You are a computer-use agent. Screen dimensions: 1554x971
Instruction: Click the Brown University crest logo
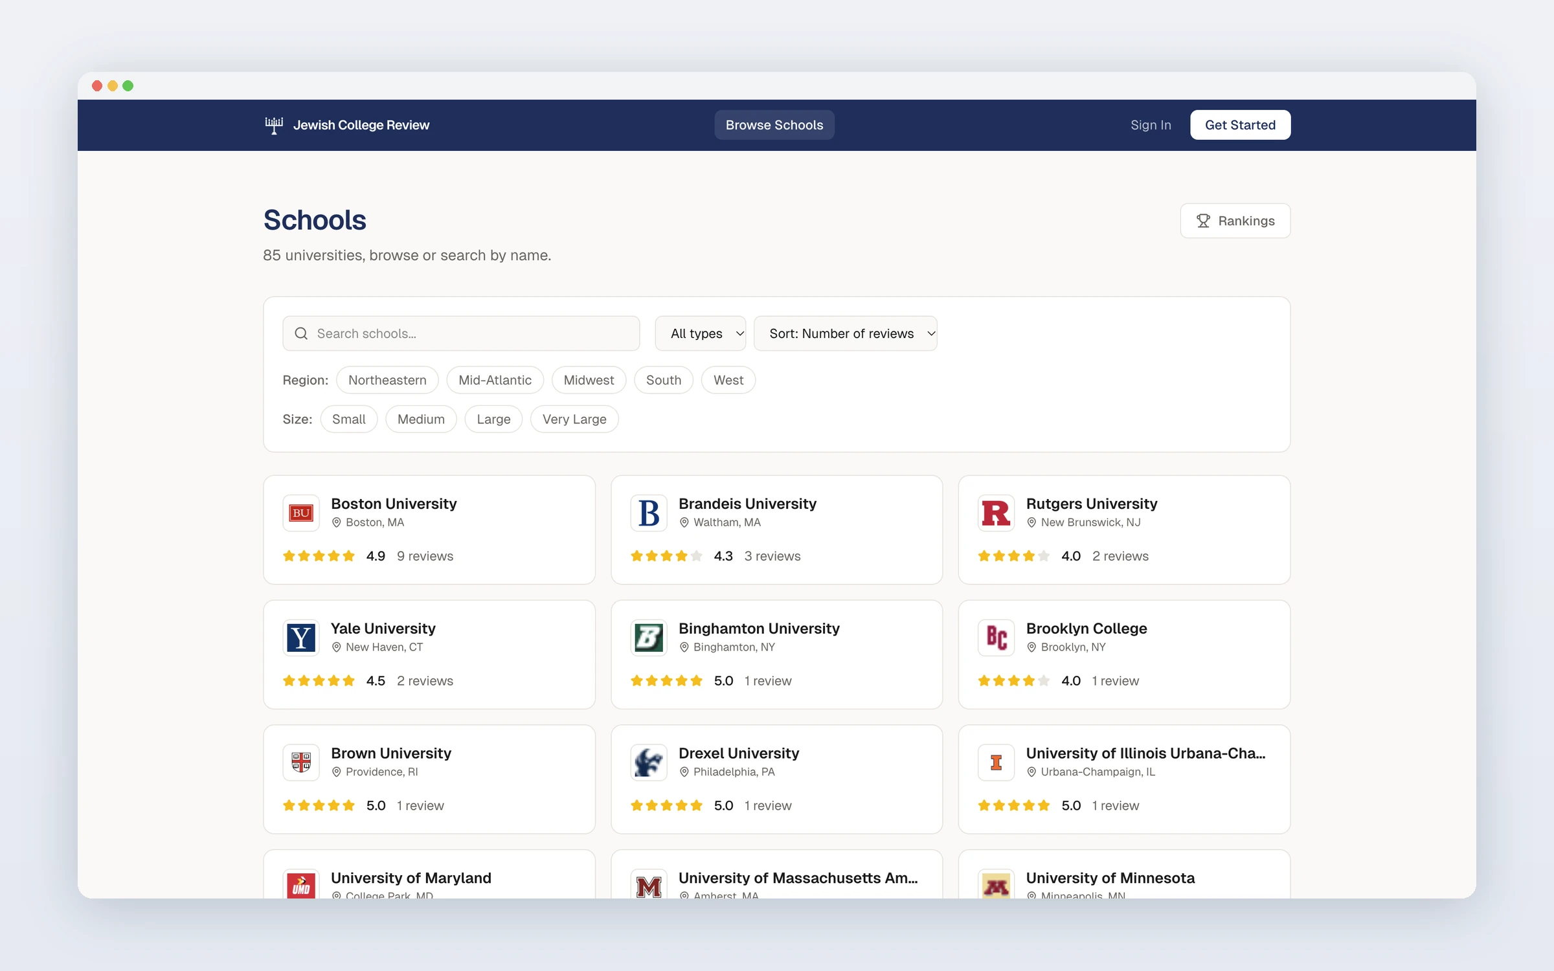tap(301, 763)
